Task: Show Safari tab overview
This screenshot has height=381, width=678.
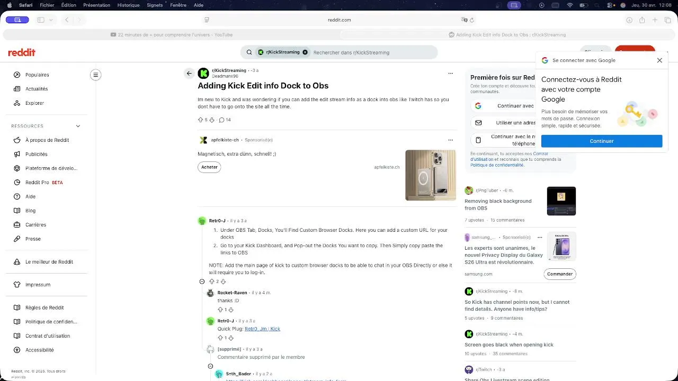Action: point(667,20)
